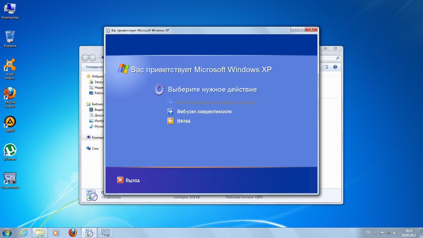
Task: Open the Компьютер desktop icon
Action: tap(10, 11)
